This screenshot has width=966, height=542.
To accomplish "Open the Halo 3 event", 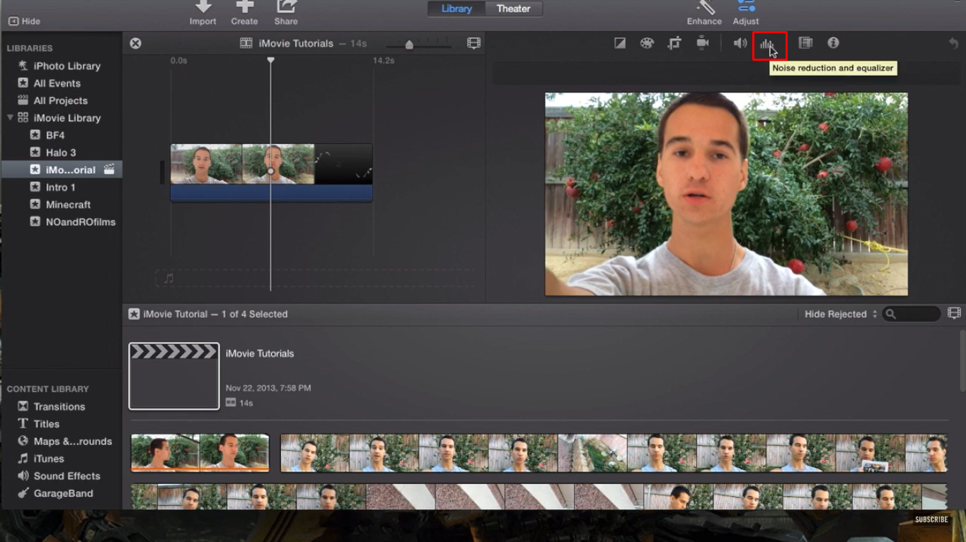I will click(x=61, y=153).
